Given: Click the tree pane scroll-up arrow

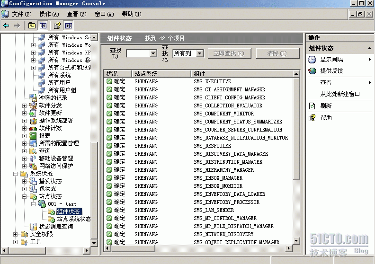Looking at the screenshot, I should tap(94, 37).
